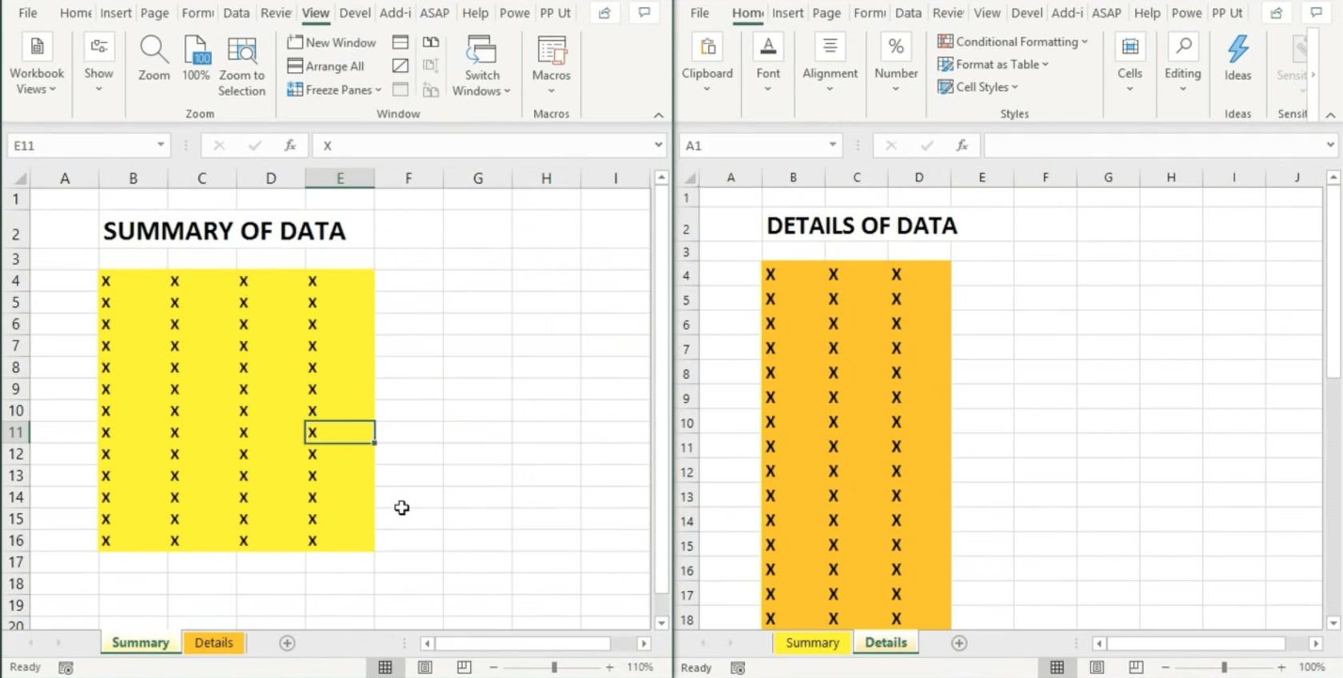1343x678 pixels.
Task: Click select-all corner in left window
Action: pyautogui.click(x=19, y=178)
